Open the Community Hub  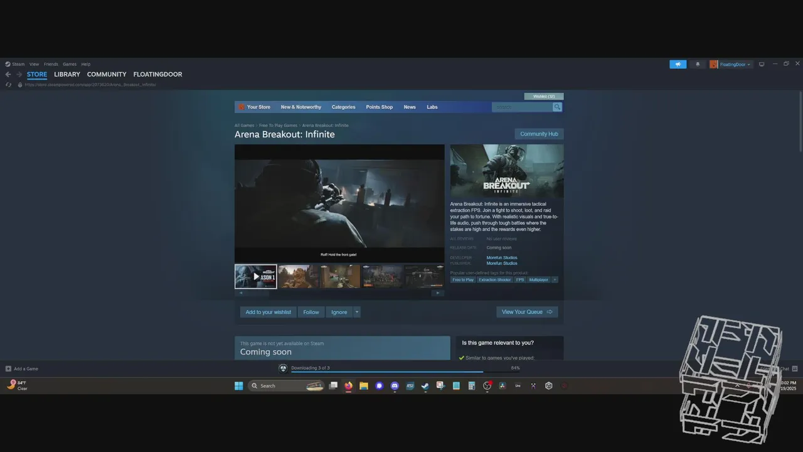click(539, 134)
